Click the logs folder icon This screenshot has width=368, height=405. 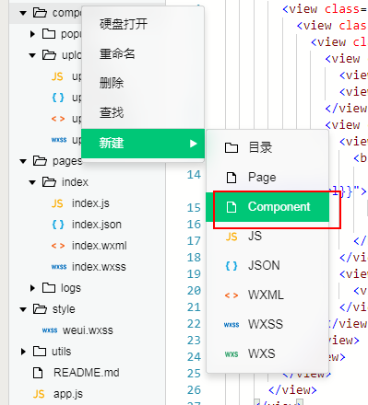tap(49, 287)
